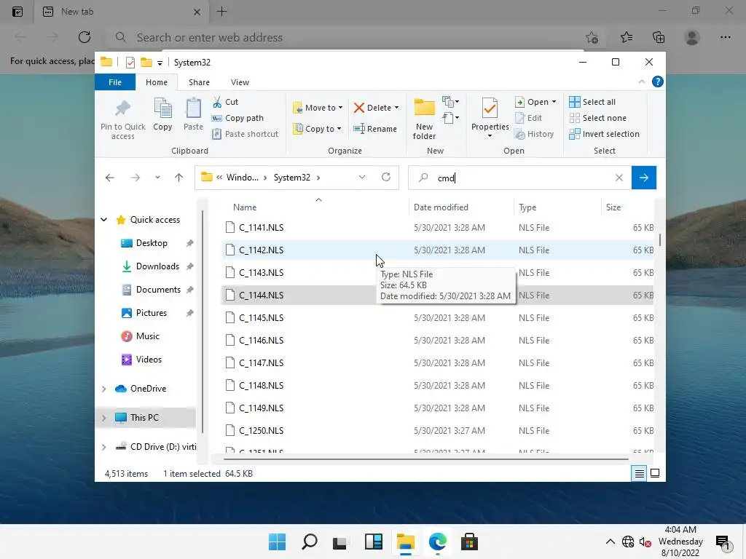Open Downloads in navigation pane
This screenshot has width=746, height=559.
(157, 266)
